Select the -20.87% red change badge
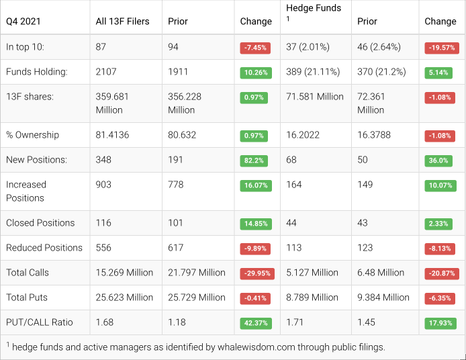The width and height of the screenshot is (466, 360). (x=440, y=273)
